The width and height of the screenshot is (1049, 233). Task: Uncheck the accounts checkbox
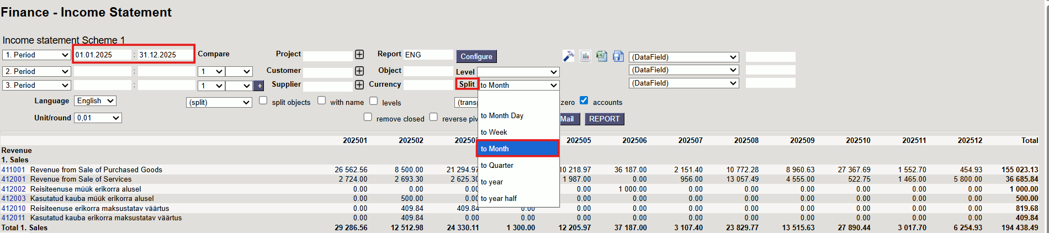tap(584, 100)
